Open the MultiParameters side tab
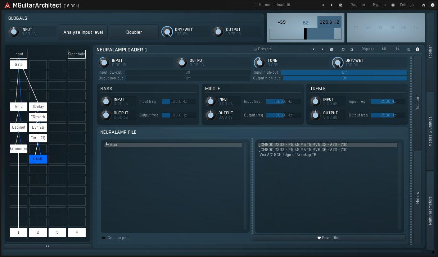Viewport: 438px width, 257px height. coord(430,210)
